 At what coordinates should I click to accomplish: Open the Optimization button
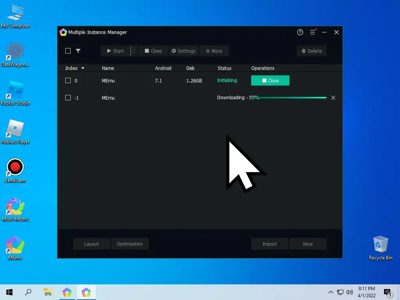pyautogui.click(x=130, y=244)
